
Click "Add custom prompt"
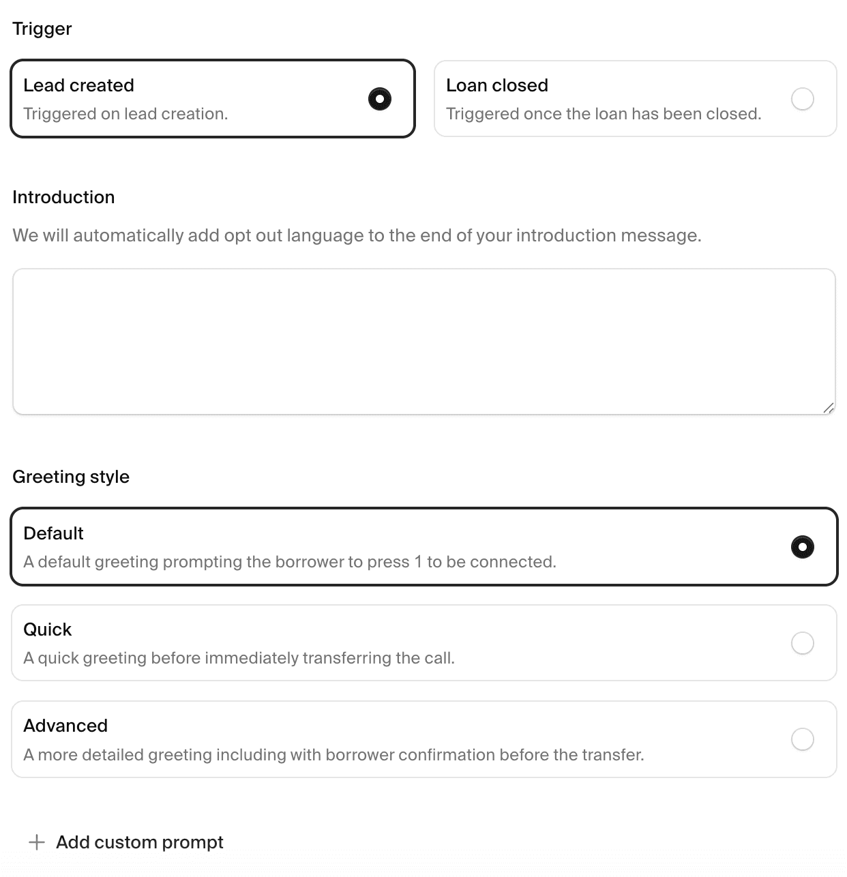pos(139,842)
